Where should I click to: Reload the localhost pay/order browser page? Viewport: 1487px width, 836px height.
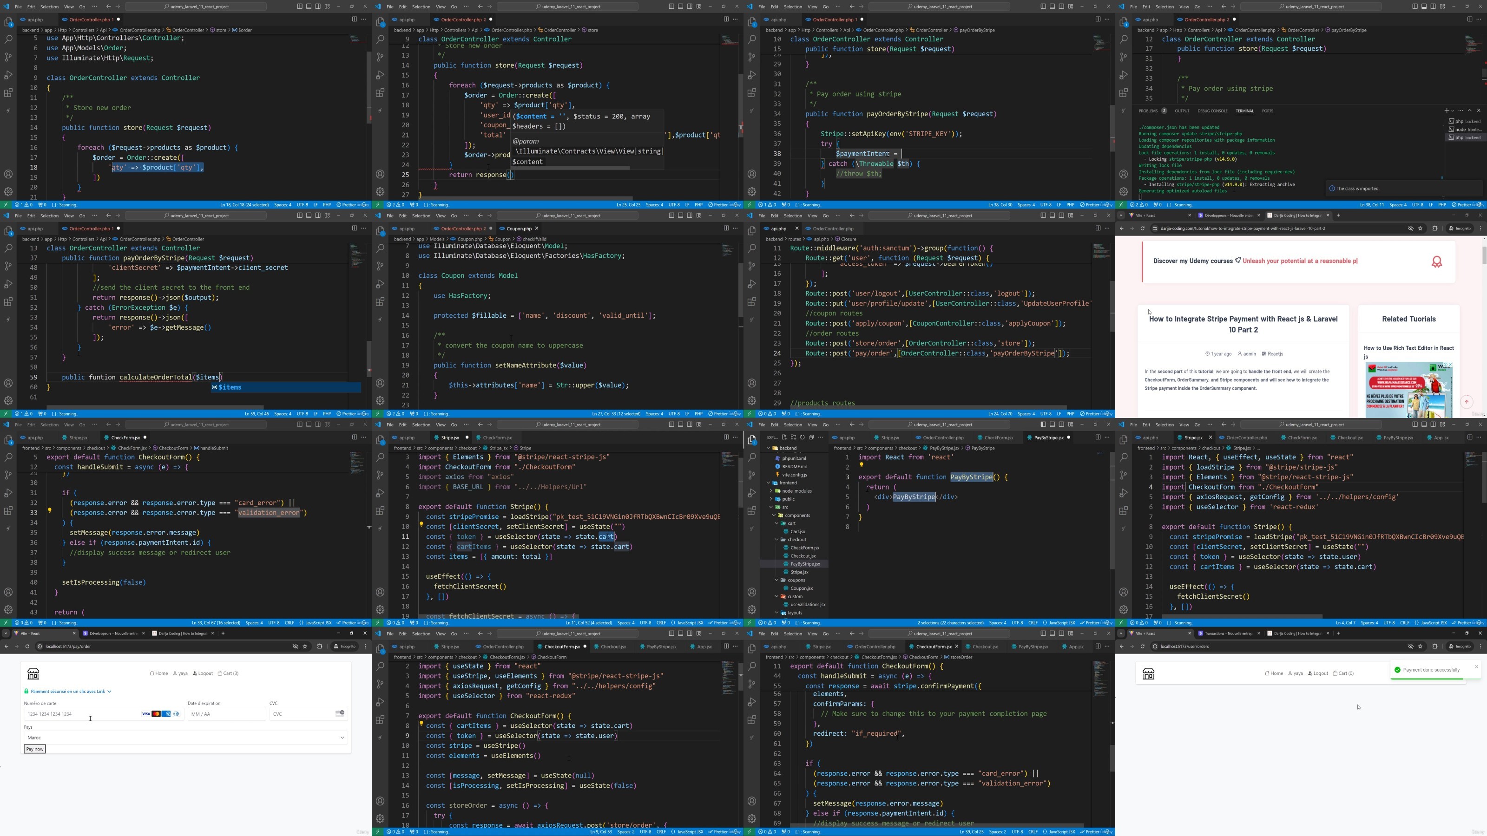click(x=27, y=646)
